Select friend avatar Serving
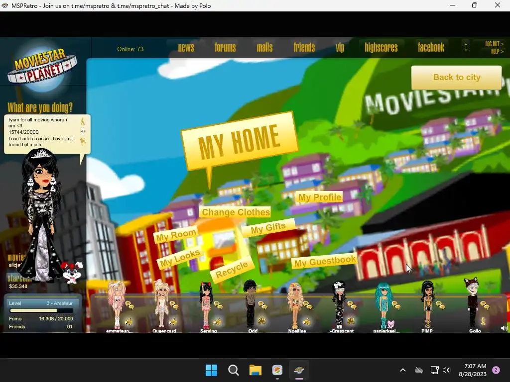This screenshot has width=510, height=382. click(x=206, y=305)
